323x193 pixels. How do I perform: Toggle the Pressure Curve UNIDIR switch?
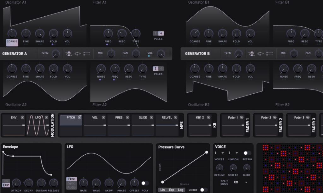(203, 190)
